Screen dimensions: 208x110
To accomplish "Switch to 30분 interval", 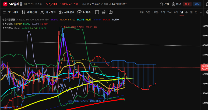I will tap(156, 12).
